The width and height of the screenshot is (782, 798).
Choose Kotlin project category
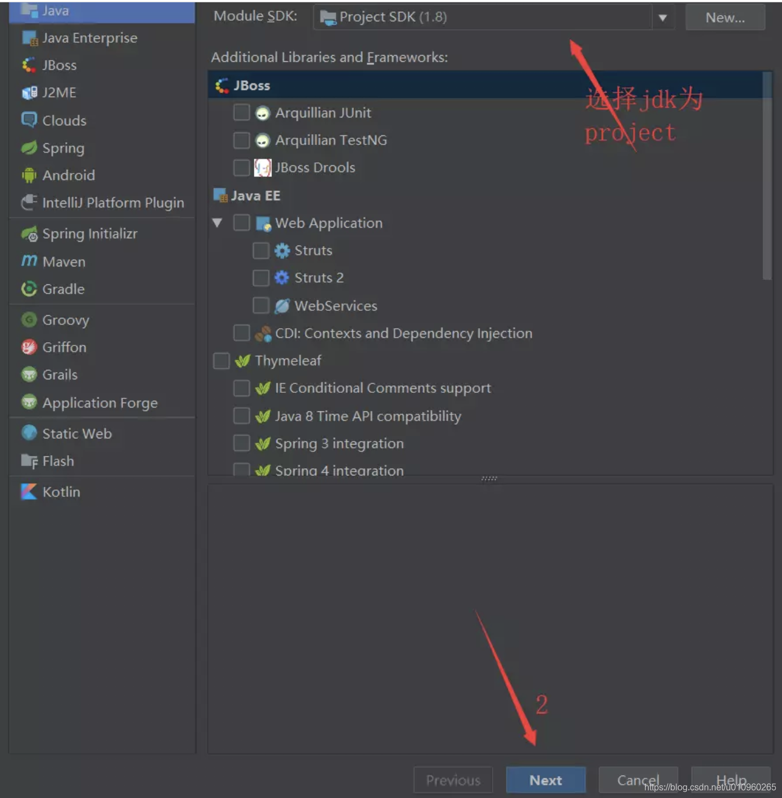coord(102,492)
